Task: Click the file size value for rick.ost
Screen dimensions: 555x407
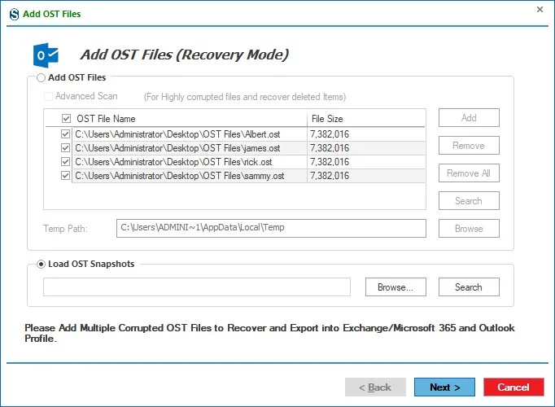Action: pyautogui.click(x=330, y=162)
